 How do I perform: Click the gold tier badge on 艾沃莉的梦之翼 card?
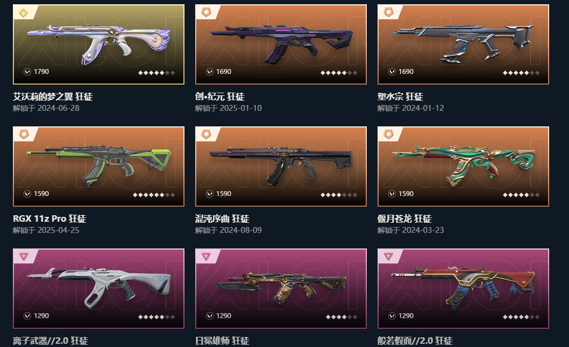23,13
